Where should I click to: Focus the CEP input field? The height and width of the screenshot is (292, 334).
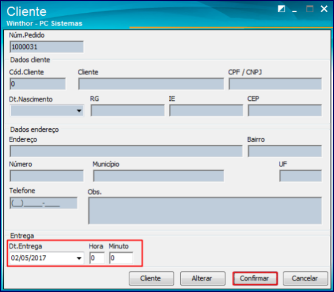coord(285,110)
